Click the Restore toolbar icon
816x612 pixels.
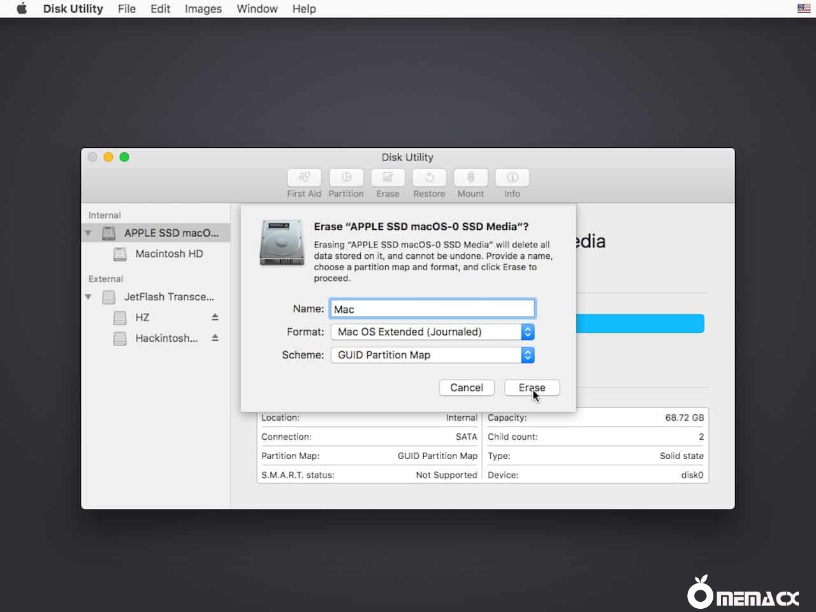pyautogui.click(x=429, y=178)
